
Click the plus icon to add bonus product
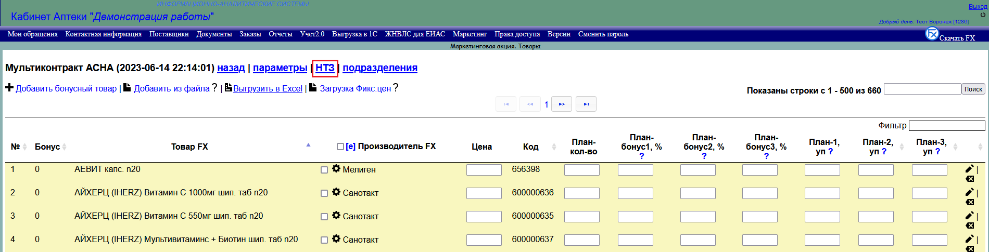[x=9, y=88]
